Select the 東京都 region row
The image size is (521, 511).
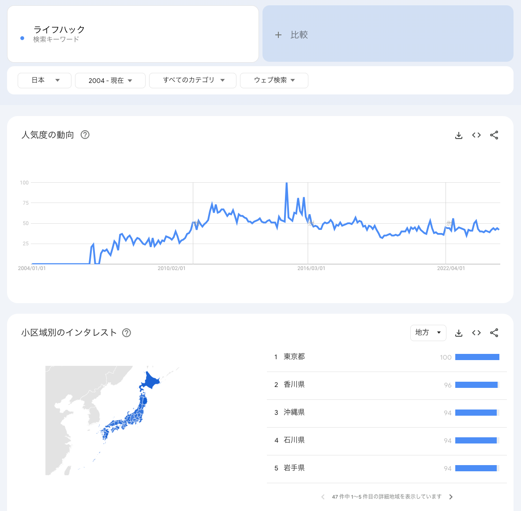coord(387,357)
